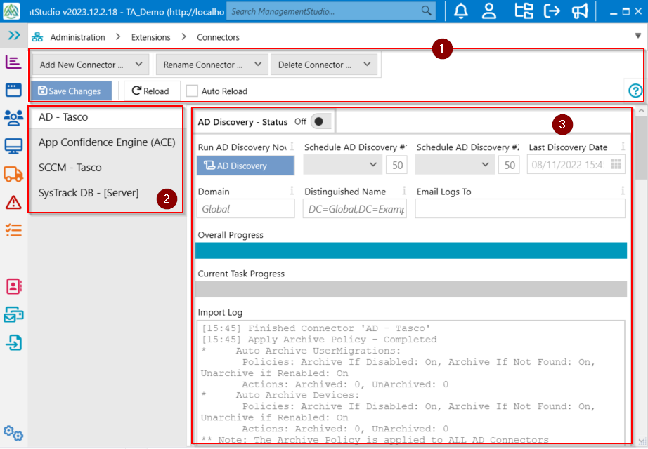Click the project switcher icon in header
The image size is (648, 449).
pyautogui.click(x=524, y=11)
